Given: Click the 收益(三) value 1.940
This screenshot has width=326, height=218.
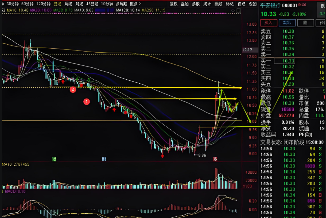Looking at the screenshot, I should pos(288,135).
